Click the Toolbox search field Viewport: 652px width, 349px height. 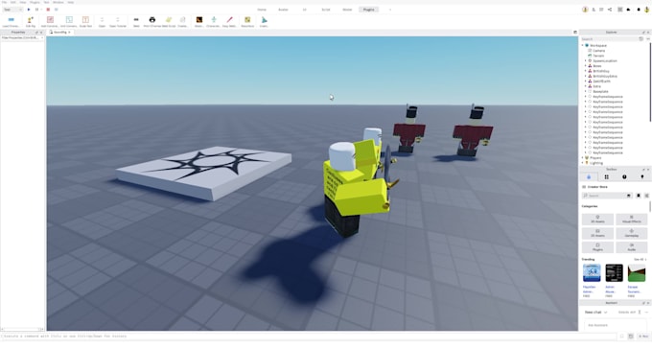pyautogui.click(x=607, y=196)
